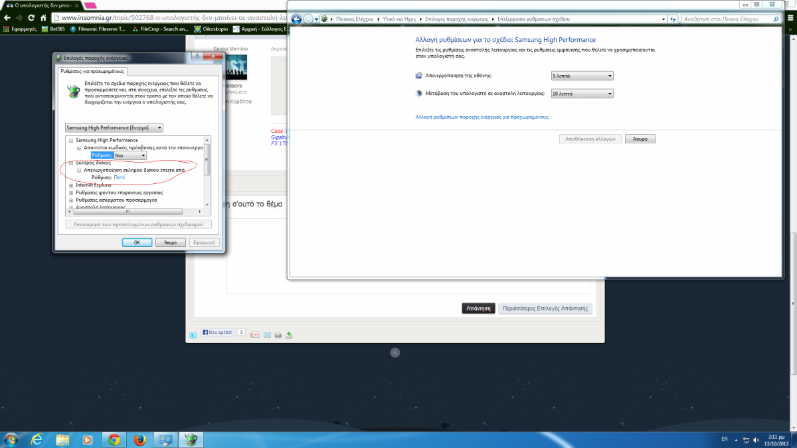Collapse 'Απαιτείται κωδικός πρόσβασης' node

point(79,148)
